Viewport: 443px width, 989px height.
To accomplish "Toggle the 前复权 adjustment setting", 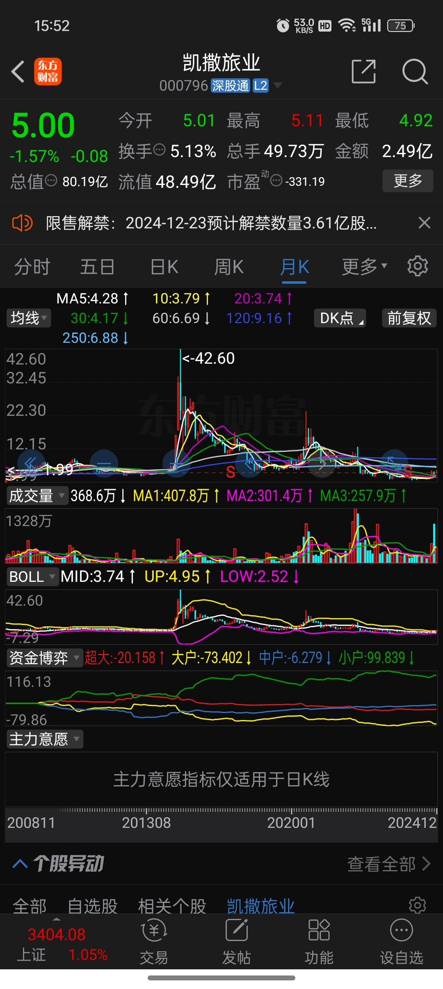I will click(409, 318).
